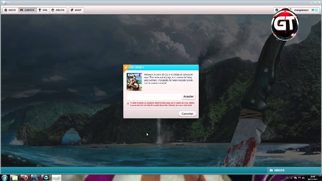This screenshot has height=181, width=322.
Task: Click the yellow warning icon in dialog
Action: click(128, 103)
